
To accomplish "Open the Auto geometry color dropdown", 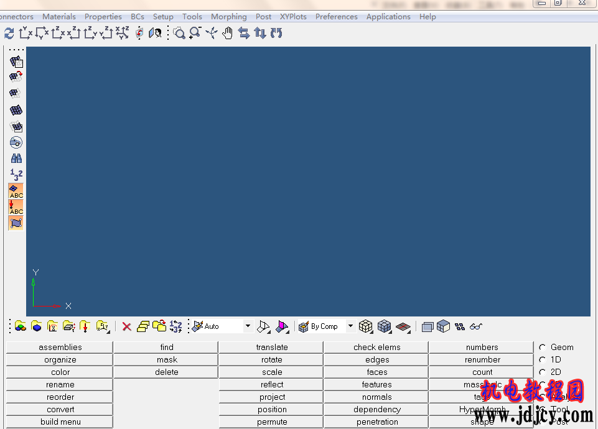I will coord(248,326).
